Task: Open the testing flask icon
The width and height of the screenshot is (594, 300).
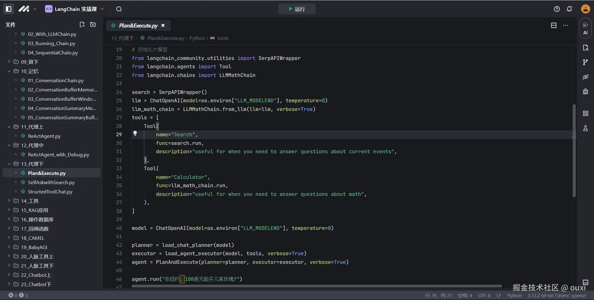Action: [x=585, y=128]
